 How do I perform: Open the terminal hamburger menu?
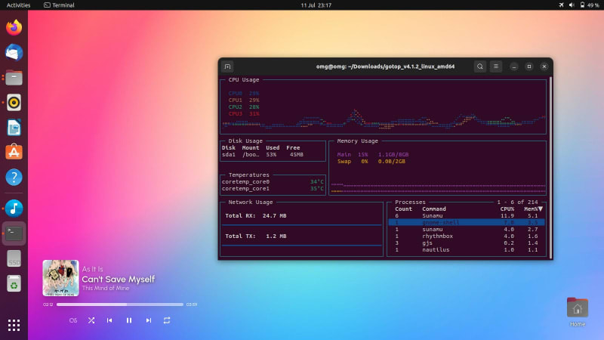(x=496, y=66)
